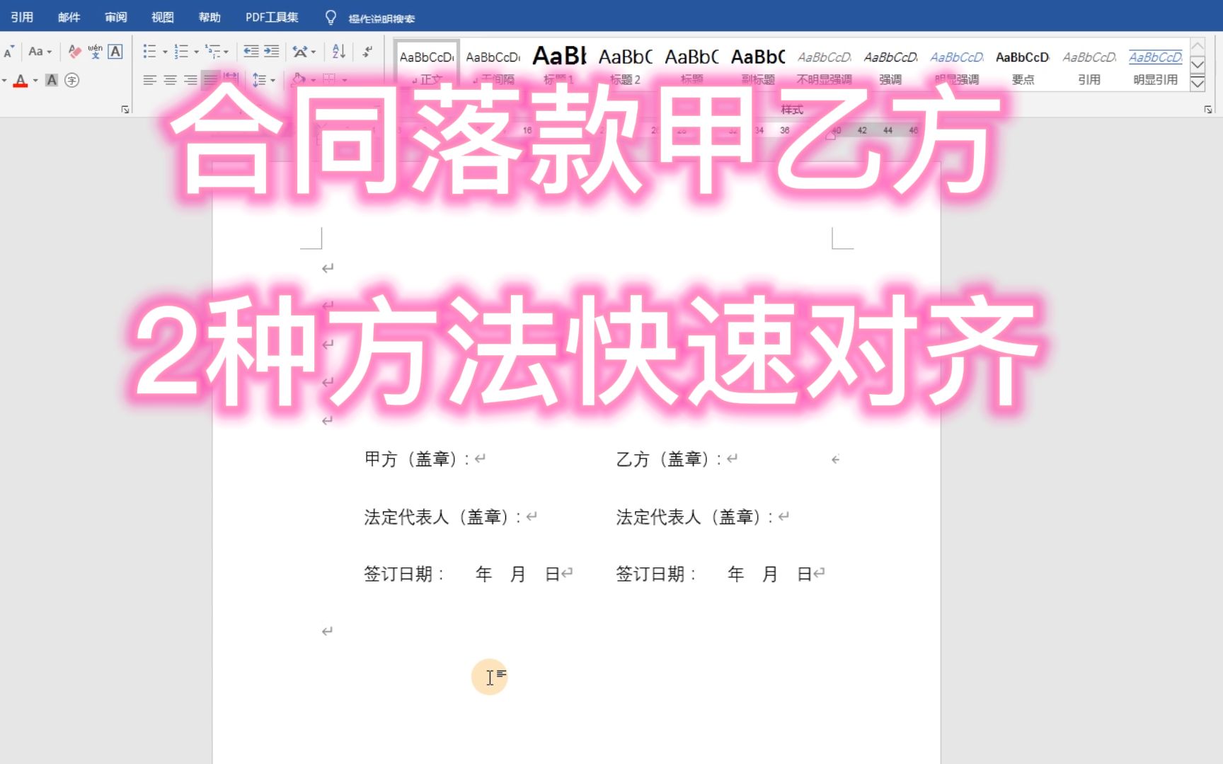Select the 明显引用 (Intense Quote) style
Viewport: 1223px width, 764px height.
1156,65
